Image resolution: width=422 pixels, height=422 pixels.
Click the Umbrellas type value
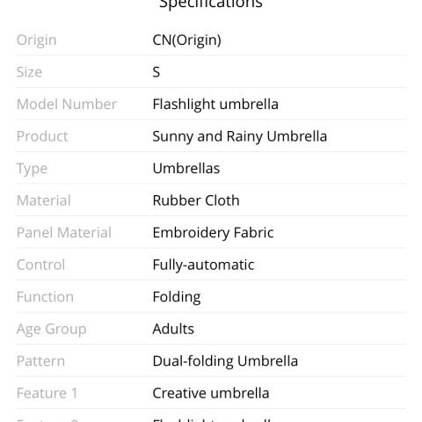pyautogui.click(x=186, y=168)
